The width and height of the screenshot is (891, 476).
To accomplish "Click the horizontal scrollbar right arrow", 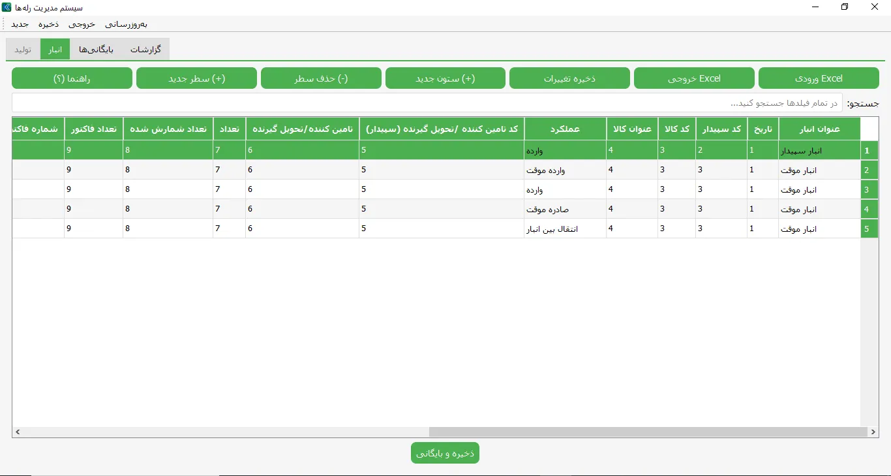I will (873, 432).
